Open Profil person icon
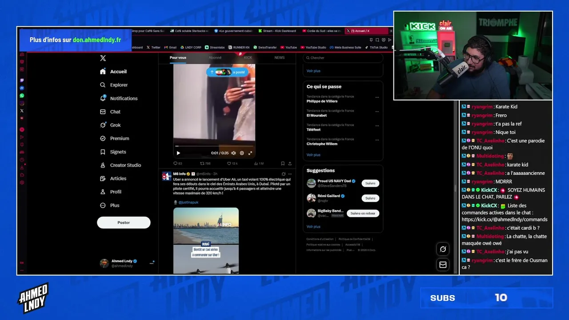This screenshot has width=569, height=320. pyautogui.click(x=103, y=192)
